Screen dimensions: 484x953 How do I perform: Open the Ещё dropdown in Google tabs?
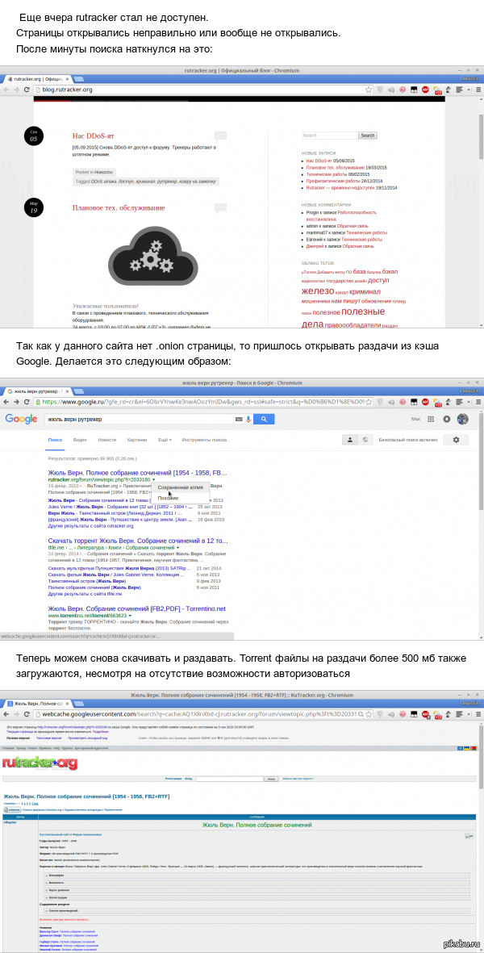tap(164, 440)
